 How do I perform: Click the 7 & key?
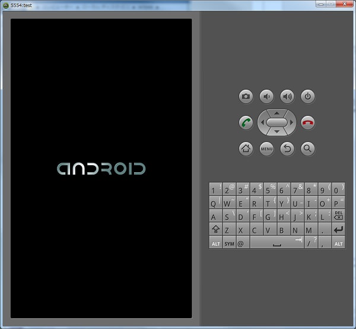coord(297,189)
